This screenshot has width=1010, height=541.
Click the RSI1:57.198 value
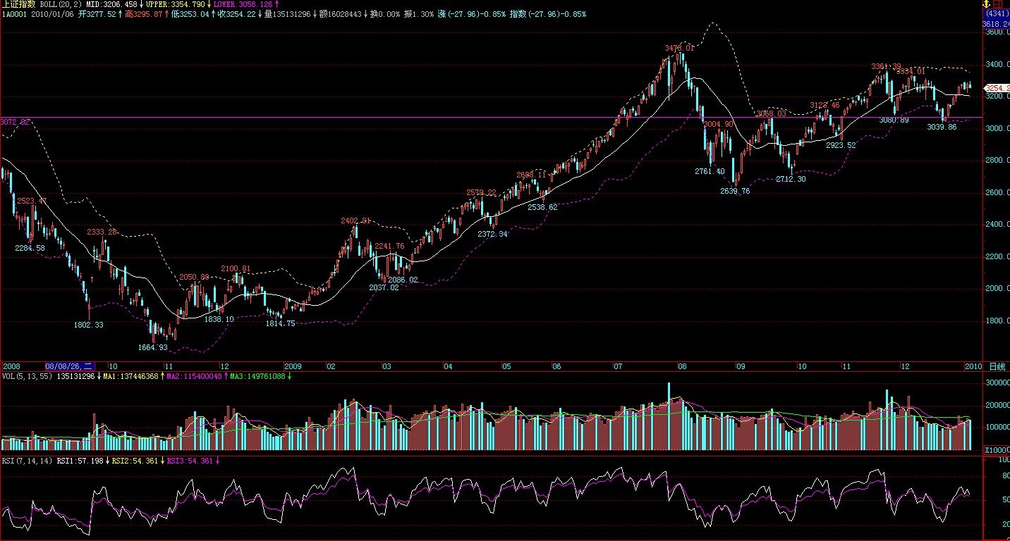coord(80,461)
